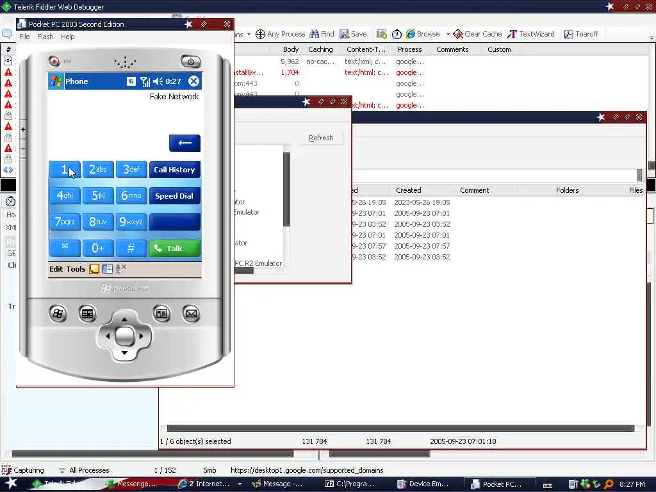Tap the 5jkl key
Viewport: 656px width, 492px height.
click(x=98, y=195)
